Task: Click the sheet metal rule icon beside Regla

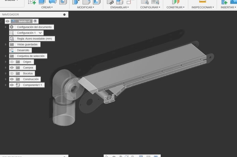Action: (x=12, y=39)
